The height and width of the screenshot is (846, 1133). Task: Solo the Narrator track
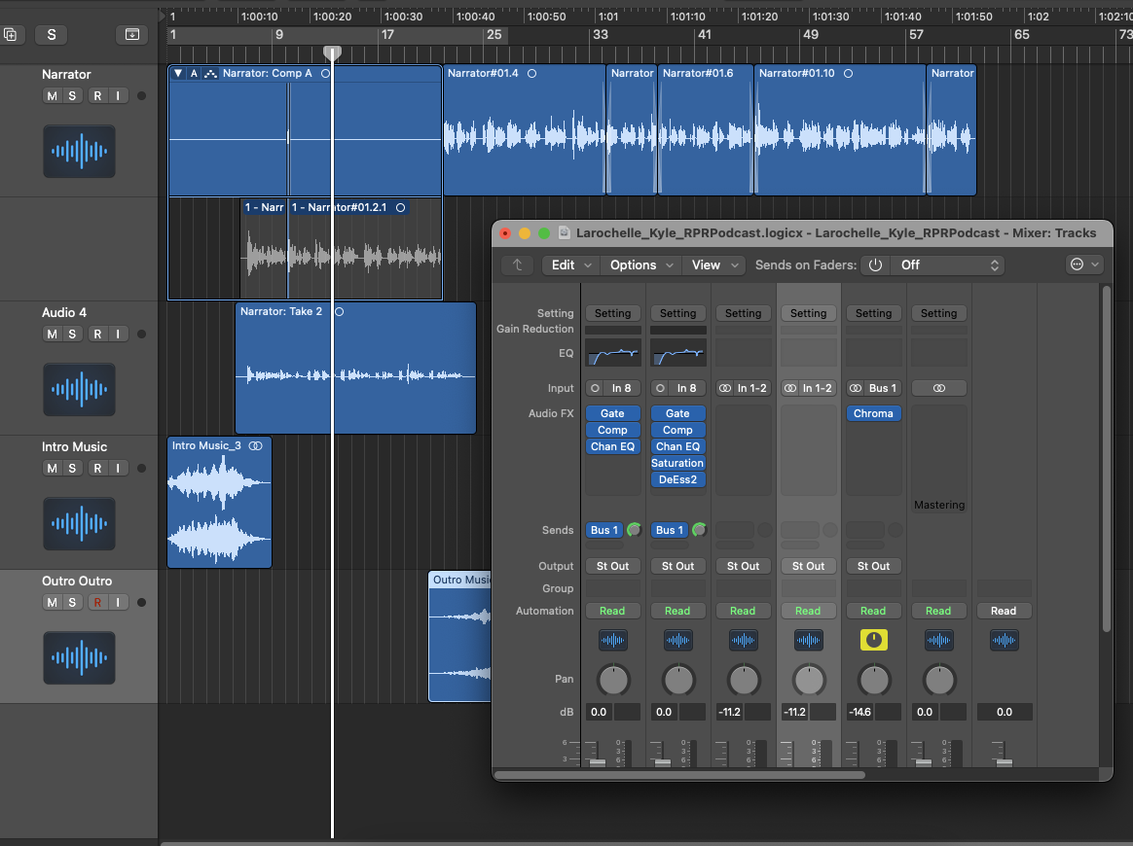point(72,96)
